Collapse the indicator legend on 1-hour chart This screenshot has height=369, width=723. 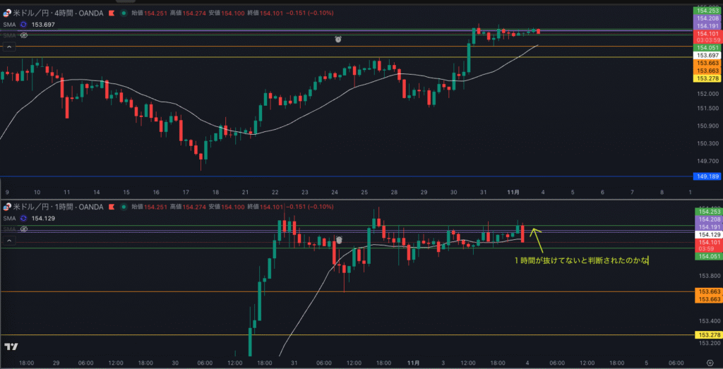[9, 241]
